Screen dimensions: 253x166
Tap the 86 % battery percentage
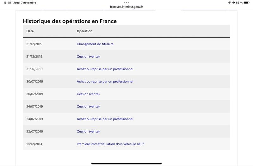coord(239,3)
